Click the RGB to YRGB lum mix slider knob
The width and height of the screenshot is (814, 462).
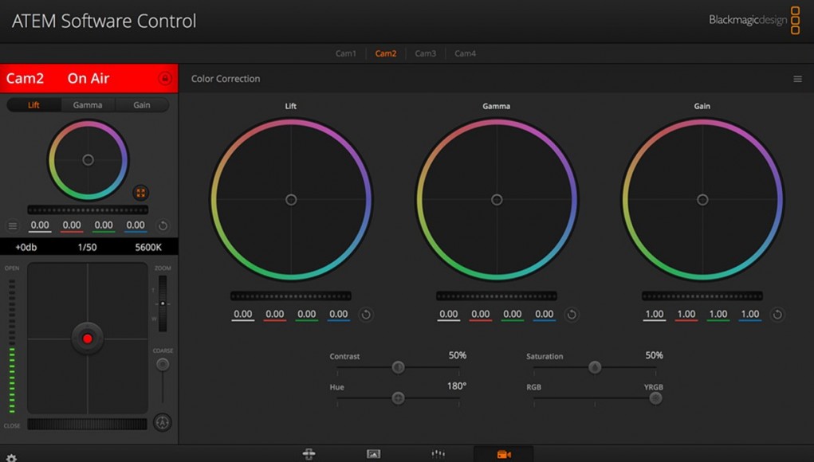[x=655, y=397]
